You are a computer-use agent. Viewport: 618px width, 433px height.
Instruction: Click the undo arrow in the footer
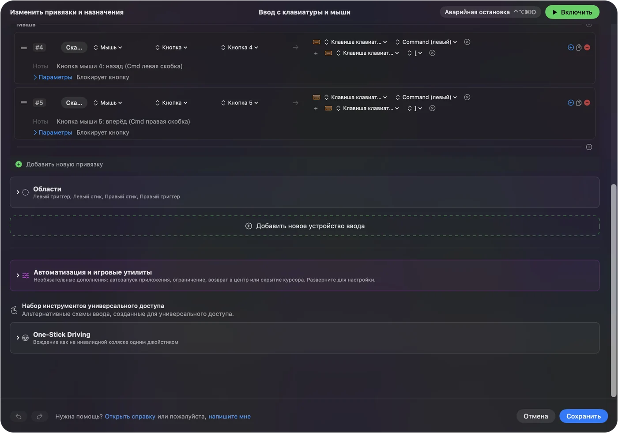pos(19,416)
